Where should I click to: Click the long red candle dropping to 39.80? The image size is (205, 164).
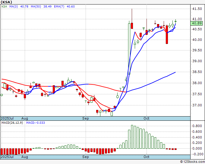(x=167, y=35)
